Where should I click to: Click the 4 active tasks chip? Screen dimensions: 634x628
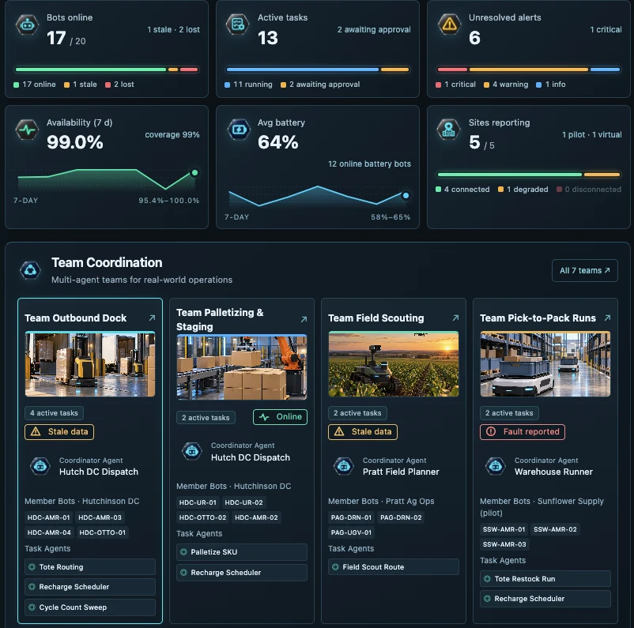pos(55,413)
